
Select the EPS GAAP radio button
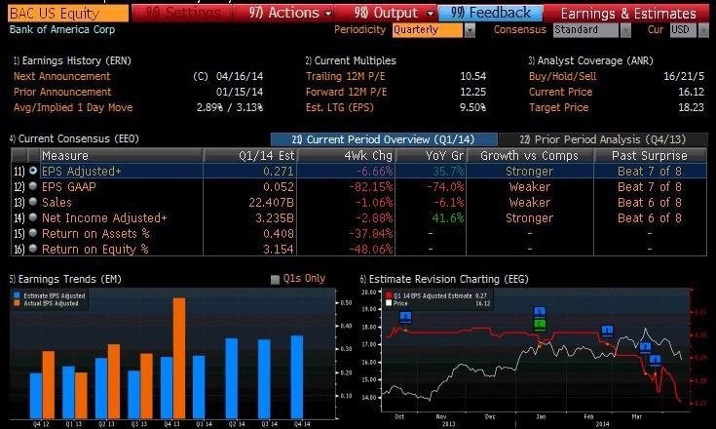point(33,186)
